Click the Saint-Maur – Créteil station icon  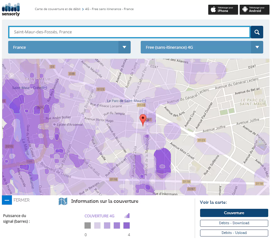point(46,88)
